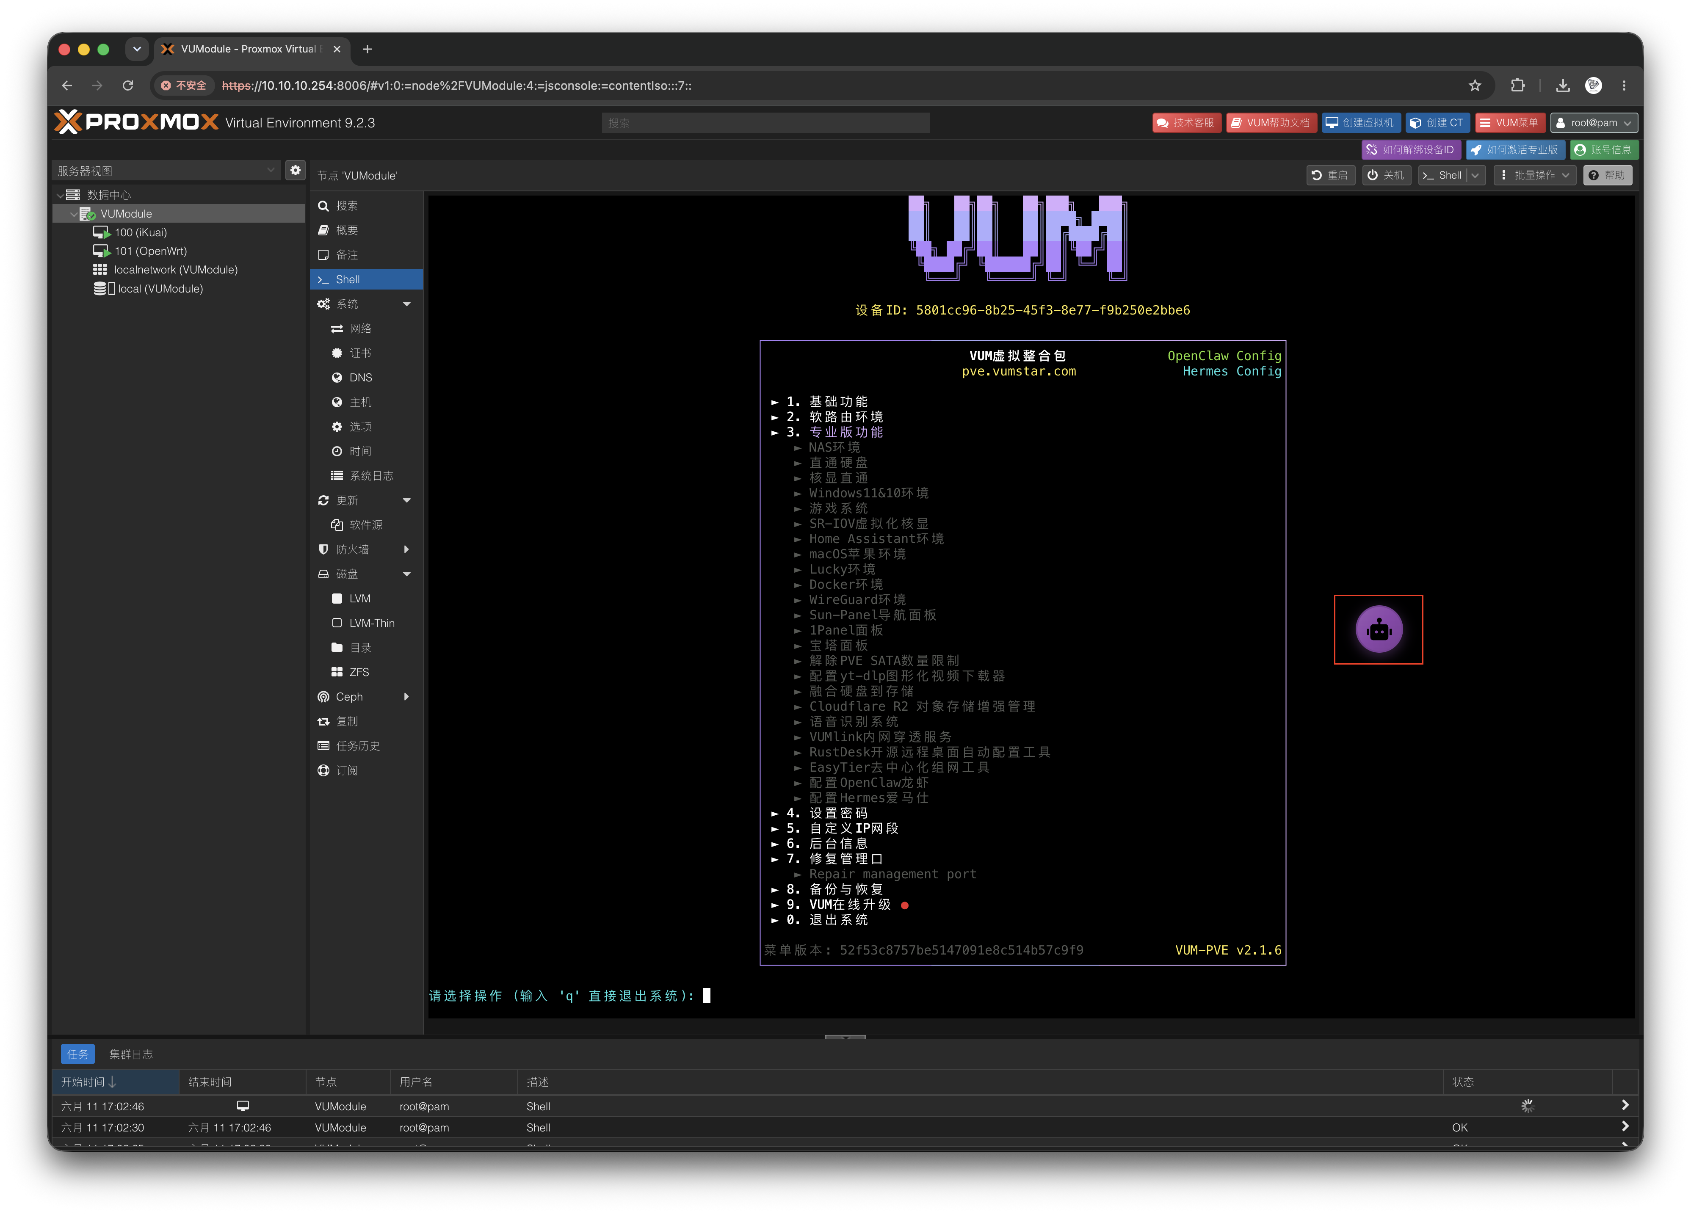The width and height of the screenshot is (1691, 1214).
Task: Select VM 101 (OpenWrt)
Action: tap(150, 251)
